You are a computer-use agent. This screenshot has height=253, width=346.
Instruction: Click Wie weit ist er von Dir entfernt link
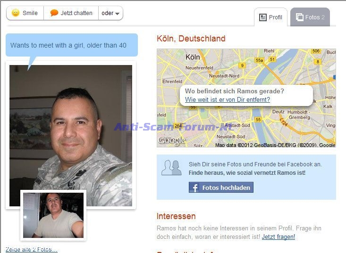(228, 100)
